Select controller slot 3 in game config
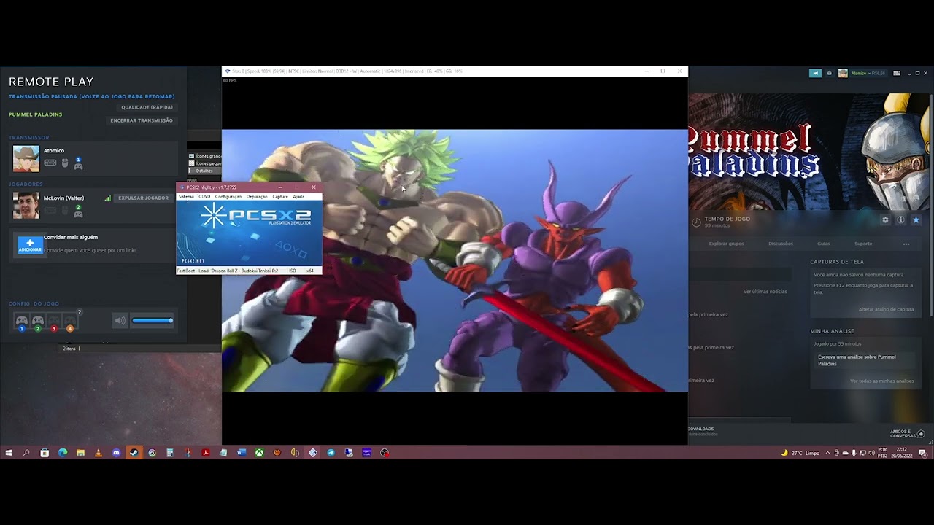 (x=54, y=322)
